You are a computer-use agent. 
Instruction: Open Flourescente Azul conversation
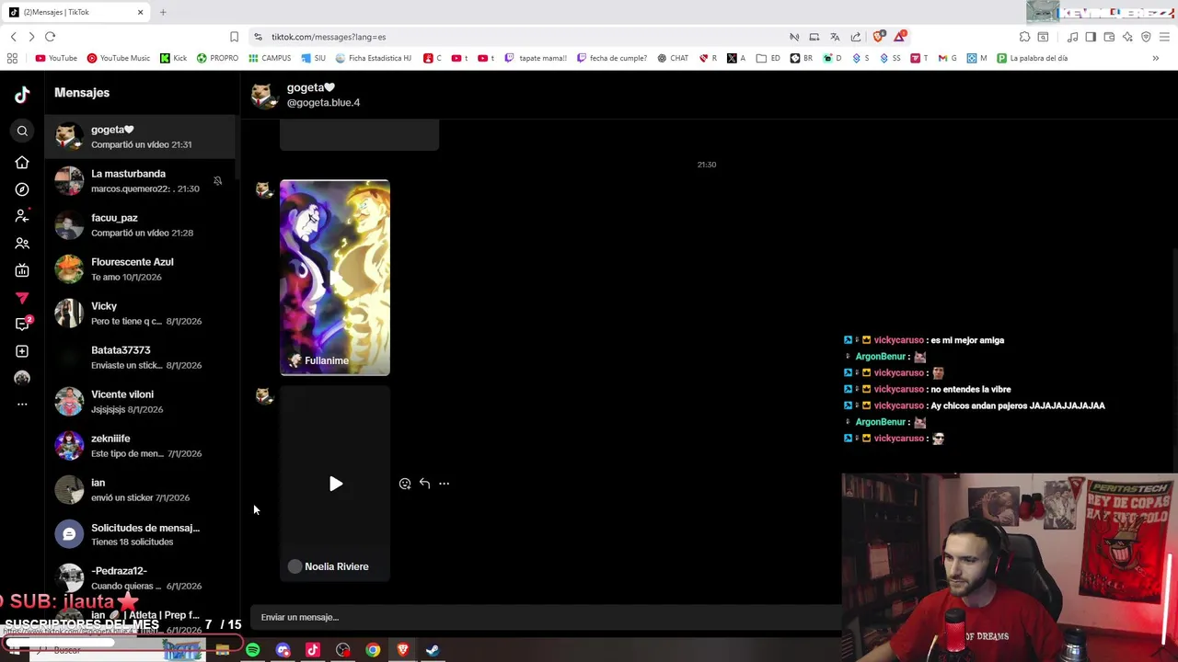point(140,269)
